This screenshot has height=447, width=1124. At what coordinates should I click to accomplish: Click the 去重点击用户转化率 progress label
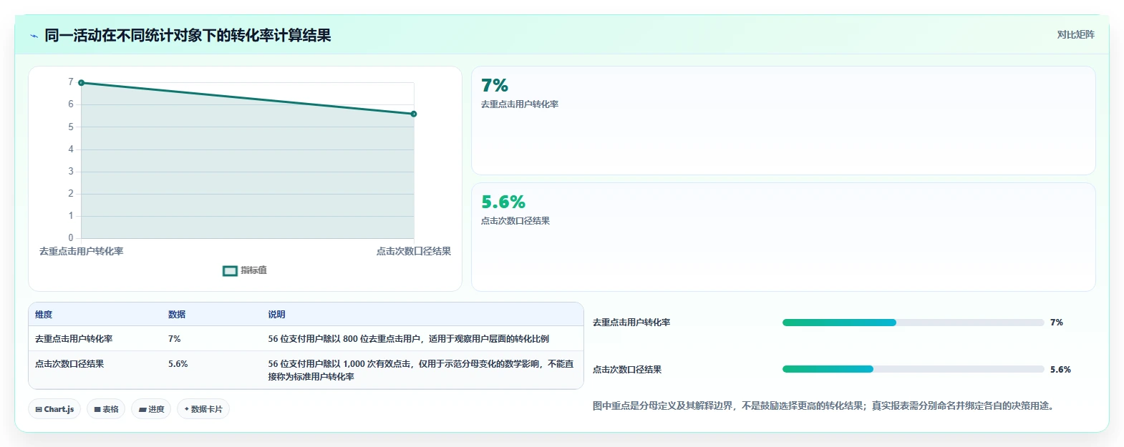tap(631, 323)
